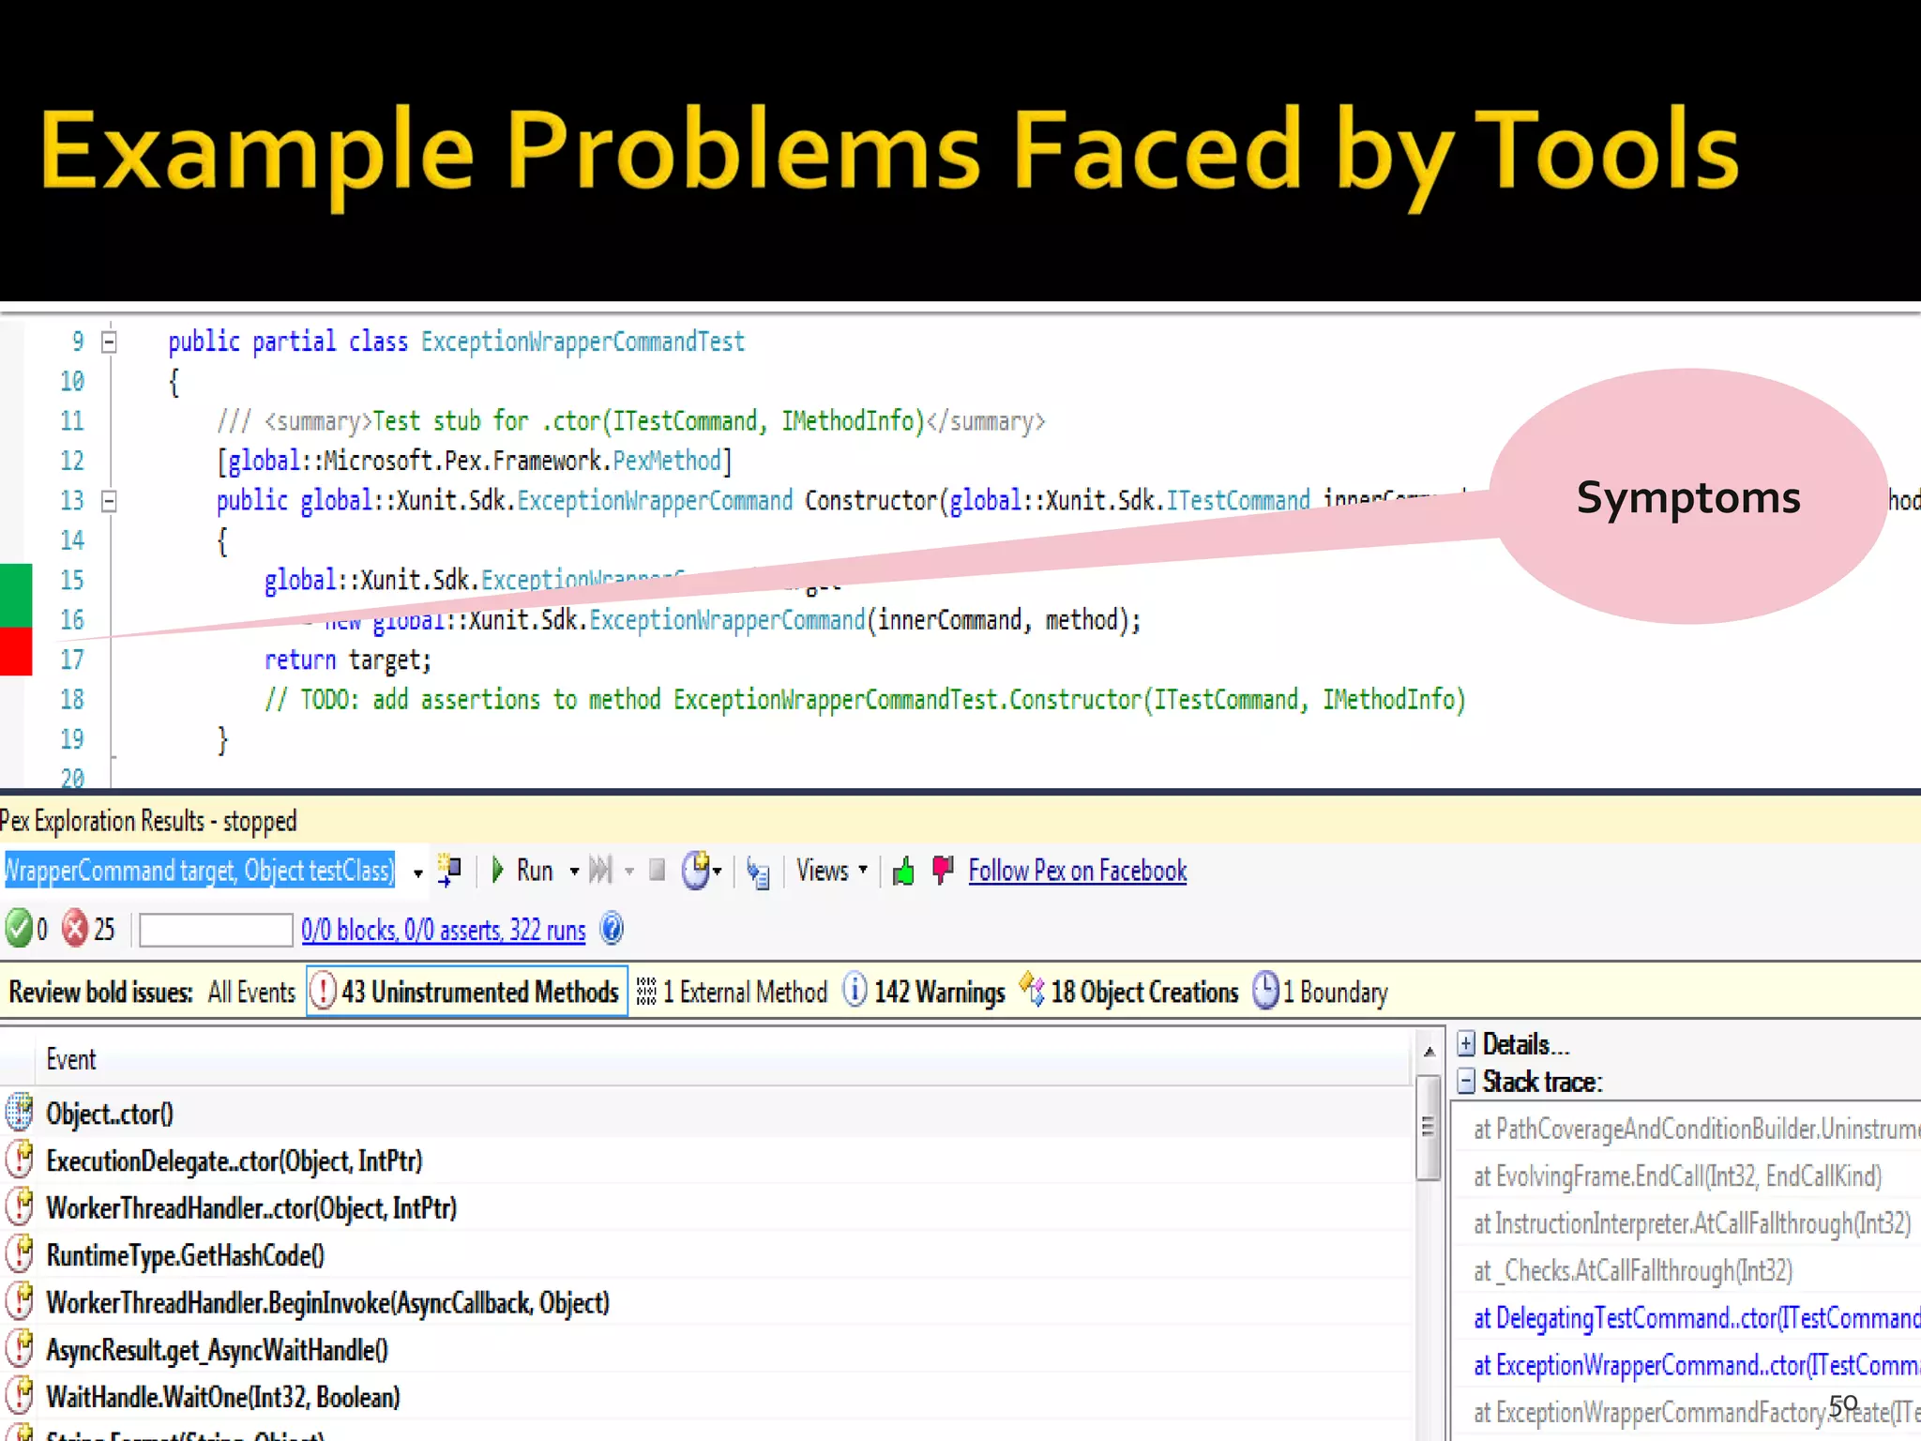Click the blocks, asserts, runs statistics link

point(443,930)
